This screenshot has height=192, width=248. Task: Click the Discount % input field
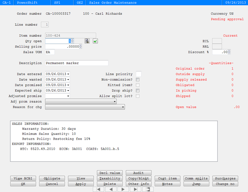tap(220, 52)
